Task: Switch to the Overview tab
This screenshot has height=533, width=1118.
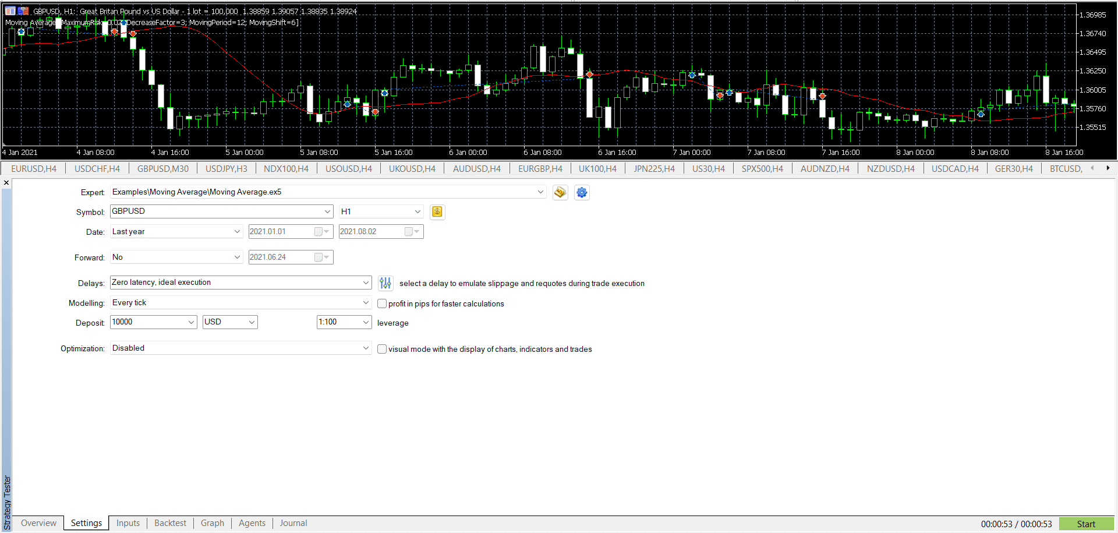Action: coord(38,523)
